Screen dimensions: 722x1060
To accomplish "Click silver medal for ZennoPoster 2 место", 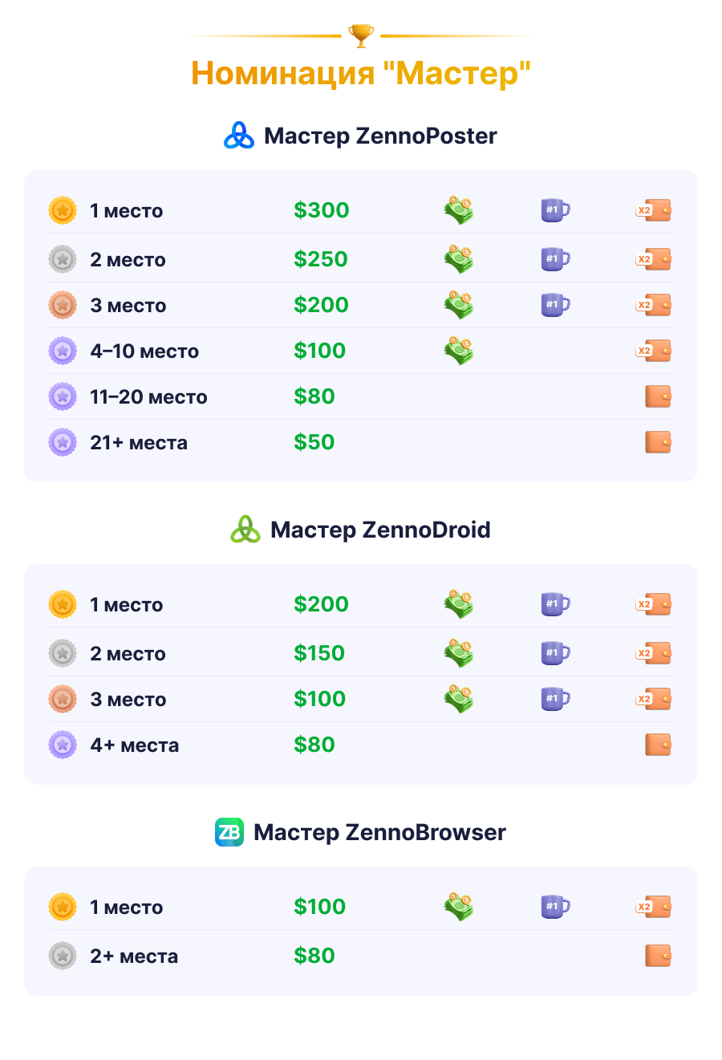I will (x=63, y=259).
